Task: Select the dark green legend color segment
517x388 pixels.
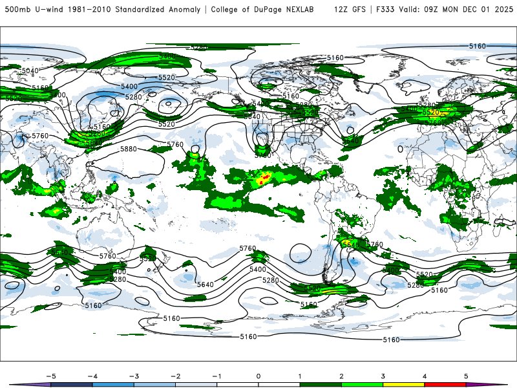Action: coord(321,385)
